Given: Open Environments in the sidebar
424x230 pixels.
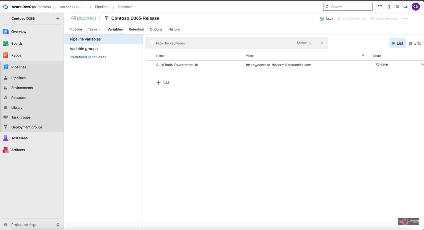Looking at the screenshot, I should 22,88.
